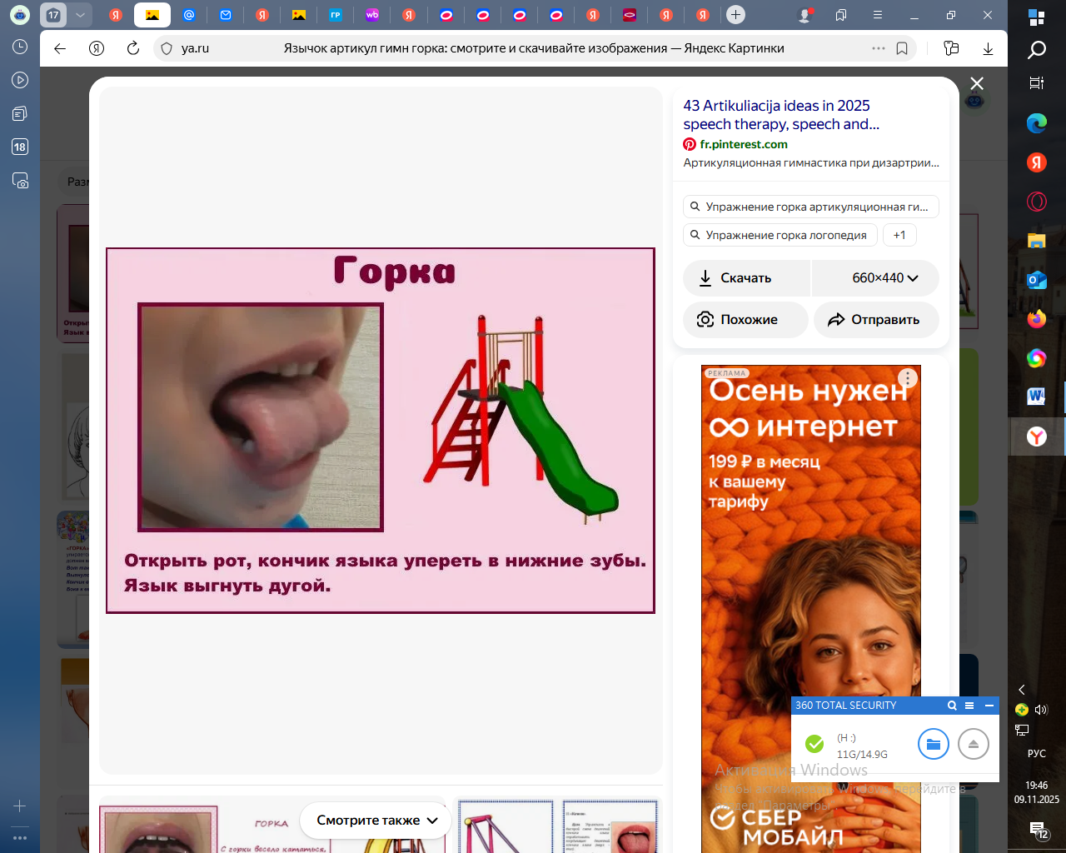Switch to the Wildberries tab

(372, 15)
